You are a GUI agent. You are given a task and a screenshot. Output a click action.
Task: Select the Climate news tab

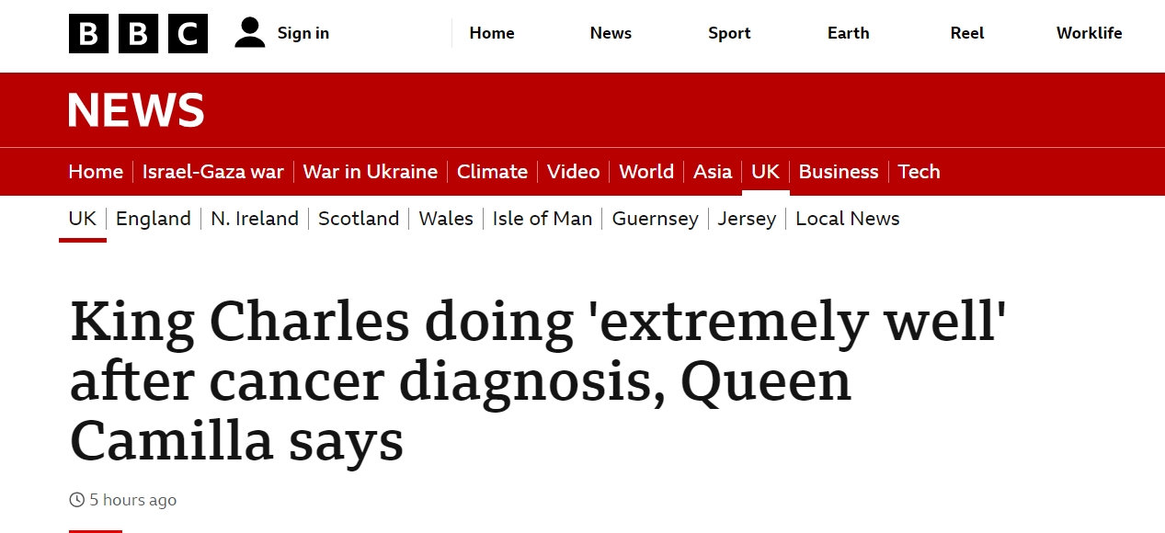click(x=492, y=172)
